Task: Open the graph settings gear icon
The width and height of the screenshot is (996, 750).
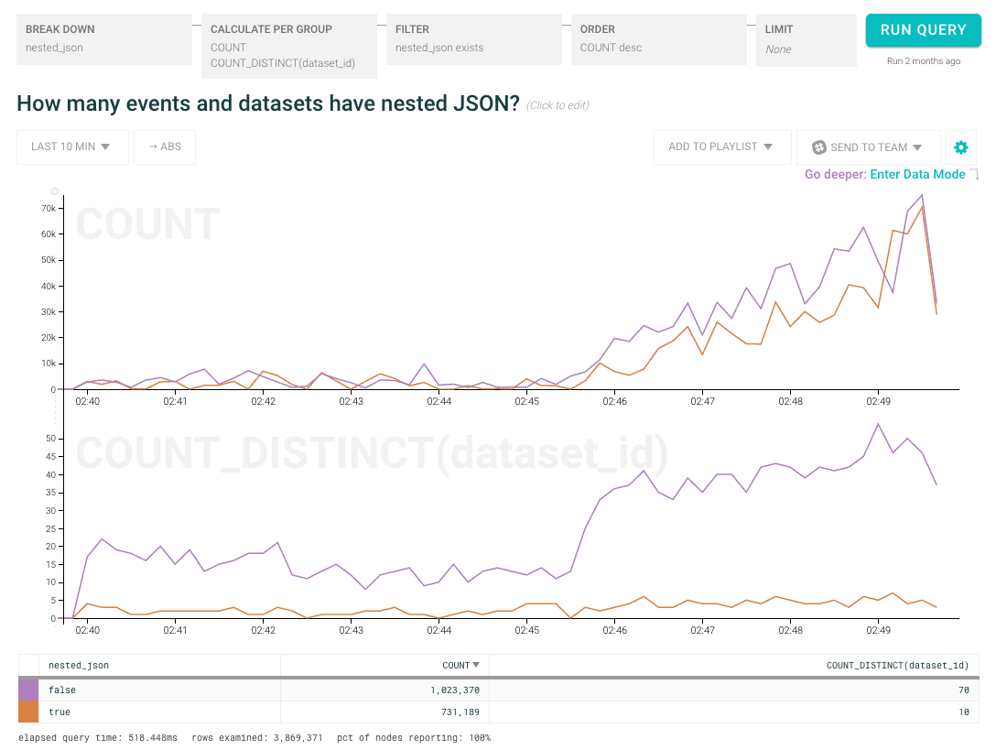Action: pos(961,147)
